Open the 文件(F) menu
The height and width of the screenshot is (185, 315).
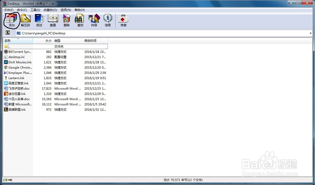click(x=9, y=10)
